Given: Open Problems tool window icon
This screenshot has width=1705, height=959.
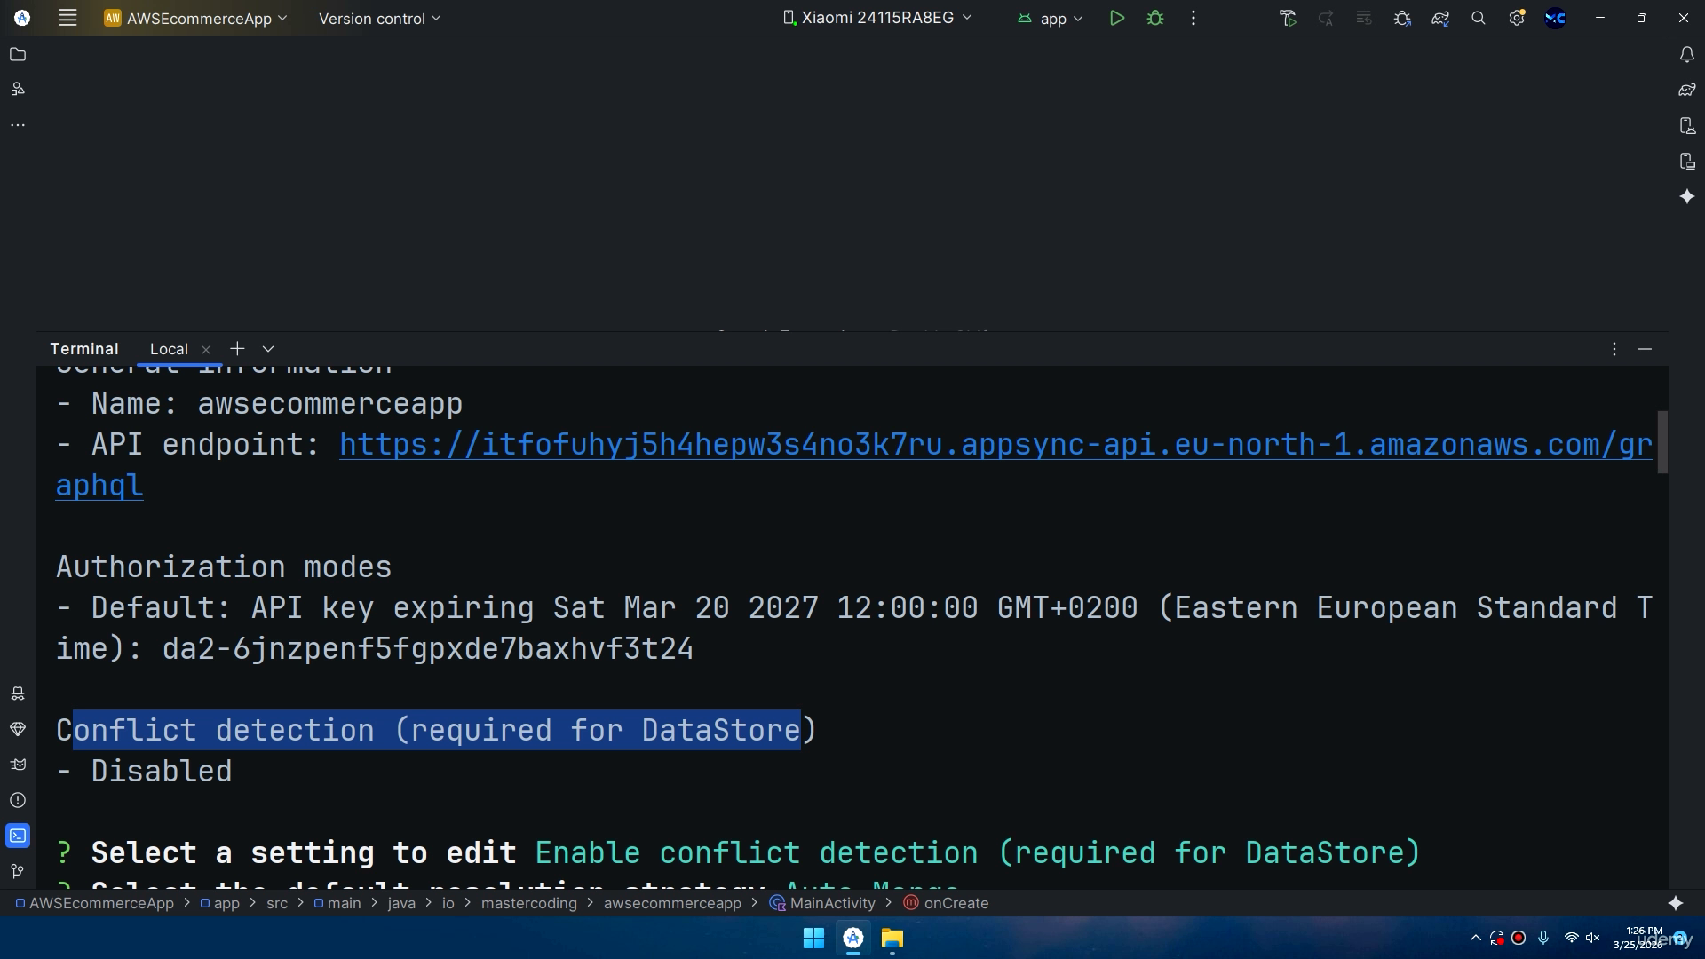Looking at the screenshot, I should (x=18, y=800).
